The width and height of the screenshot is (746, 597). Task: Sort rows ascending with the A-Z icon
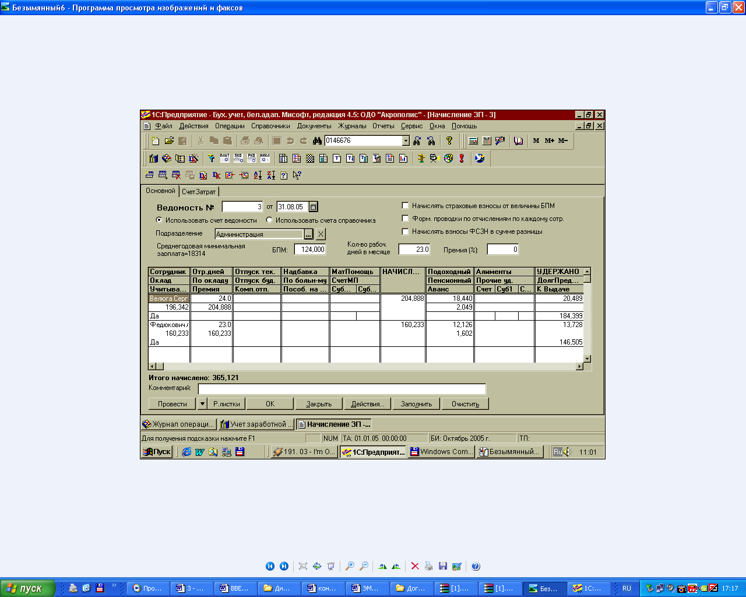(258, 175)
